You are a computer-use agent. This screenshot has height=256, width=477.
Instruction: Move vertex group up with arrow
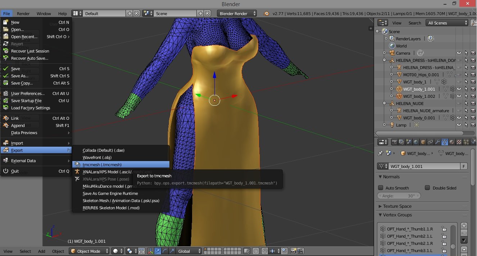(464, 249)
